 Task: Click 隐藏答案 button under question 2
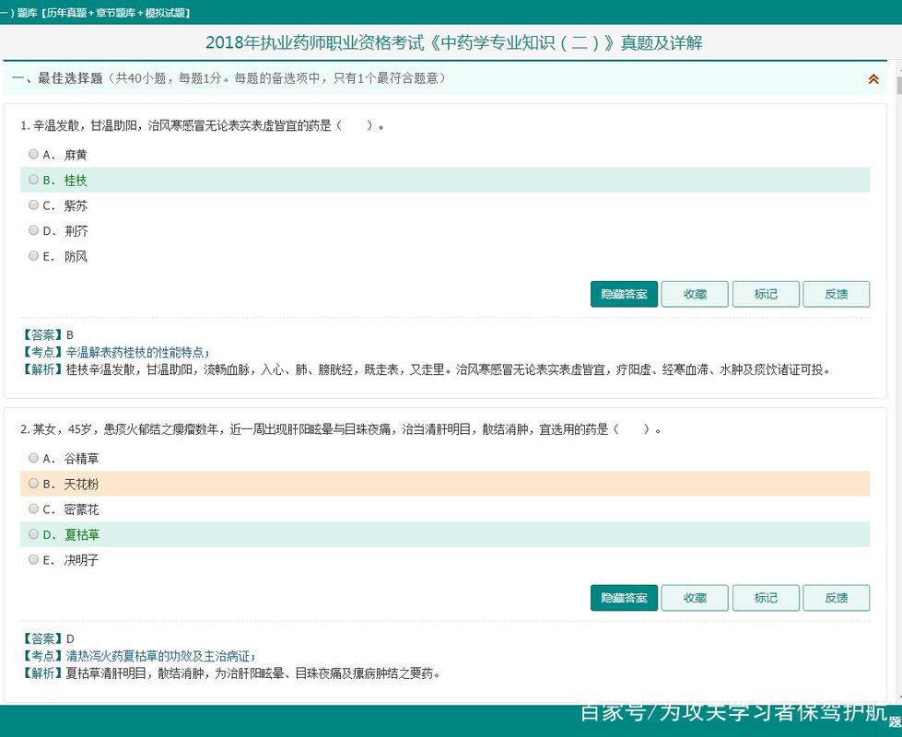coord(624,598)
